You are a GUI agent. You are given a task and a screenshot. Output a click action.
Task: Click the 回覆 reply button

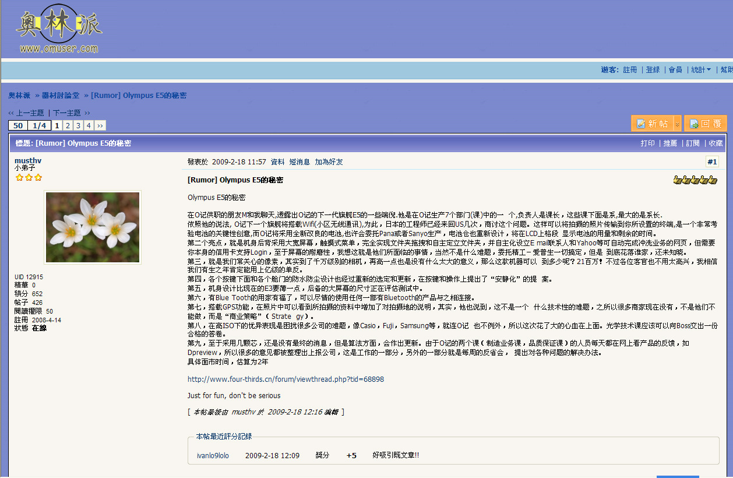point(705,124)
